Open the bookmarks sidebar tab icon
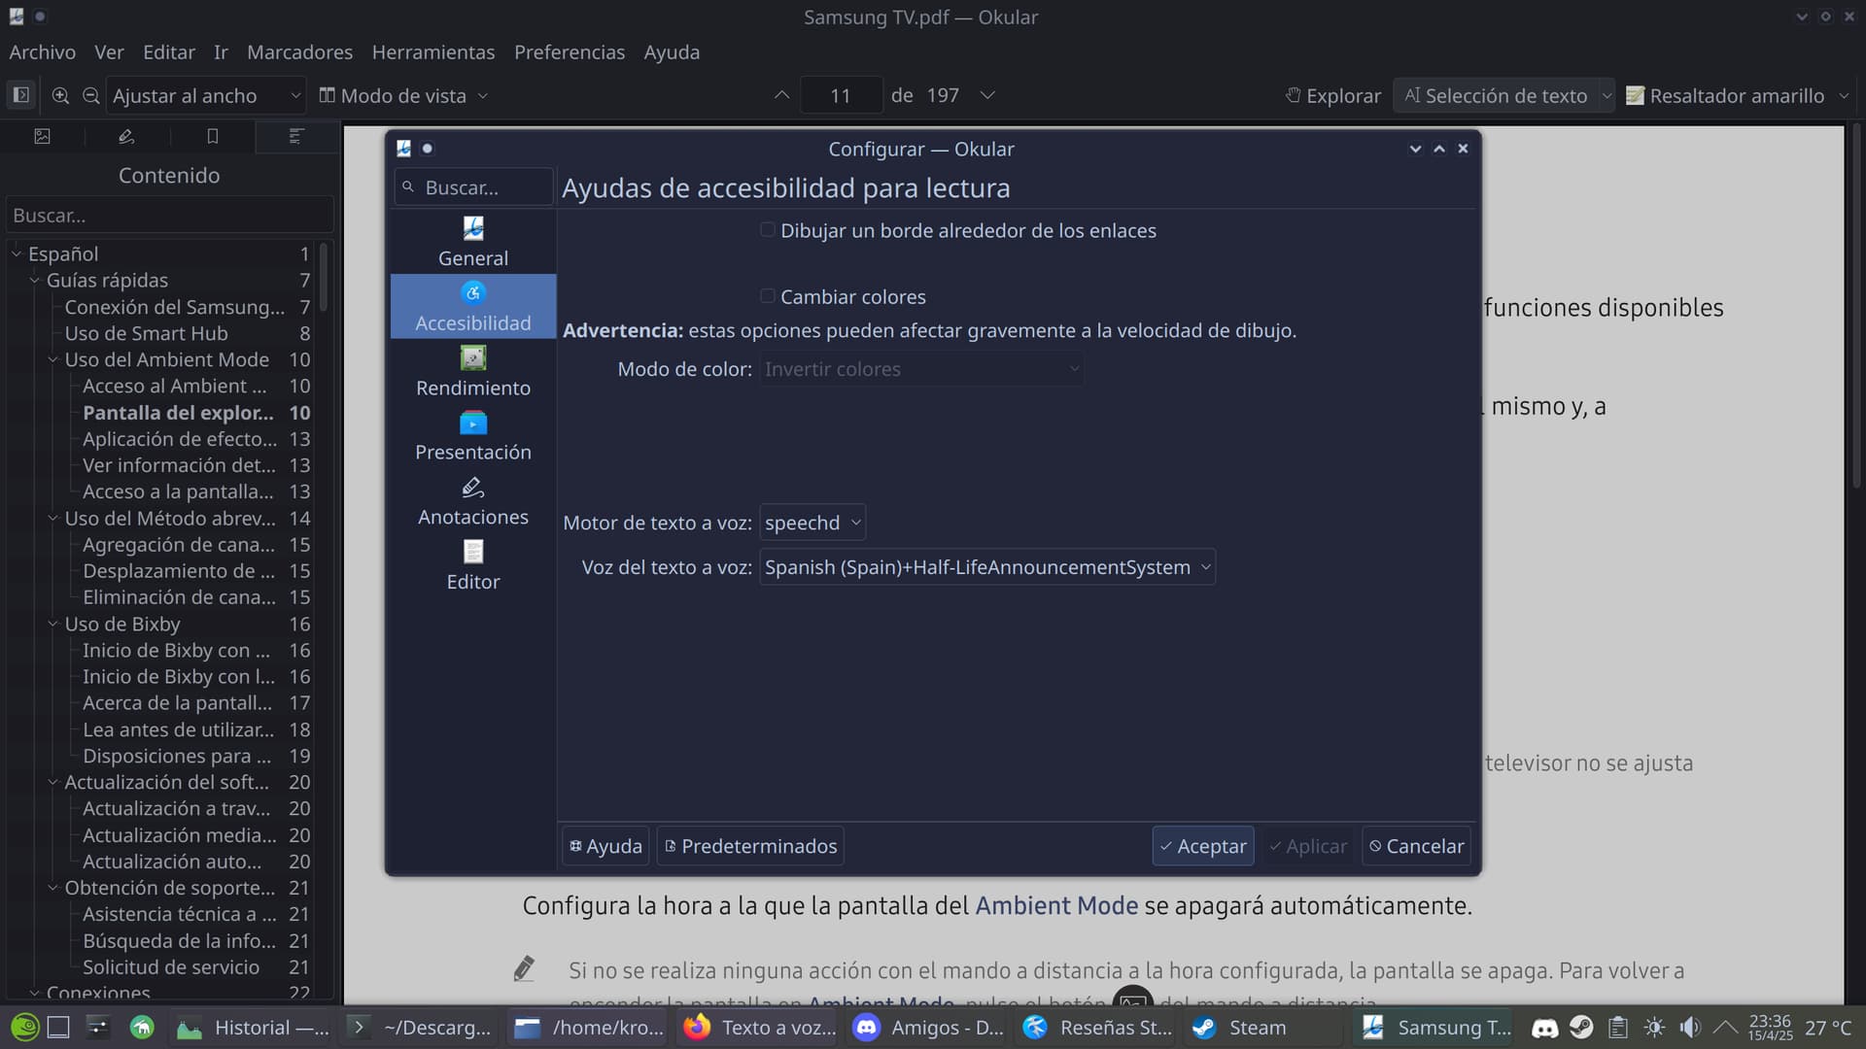 pos(212,136)
